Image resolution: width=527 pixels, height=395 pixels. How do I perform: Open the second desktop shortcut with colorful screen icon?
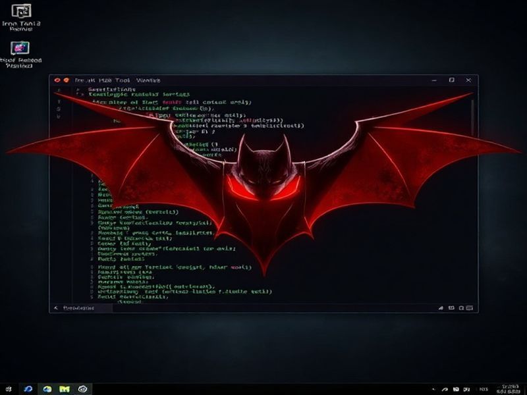pos(20,55)
